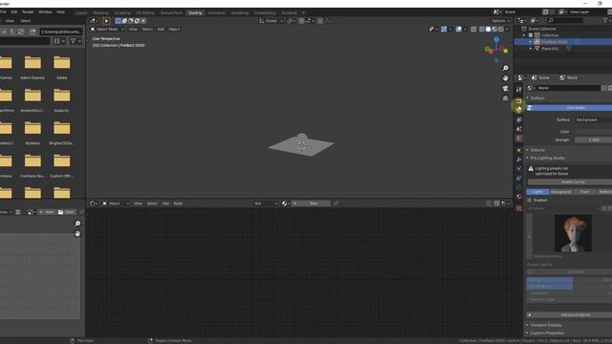Collapse the Collection tree in outliner
This screenshot has width=612, height=344.
tap(524, 35)
